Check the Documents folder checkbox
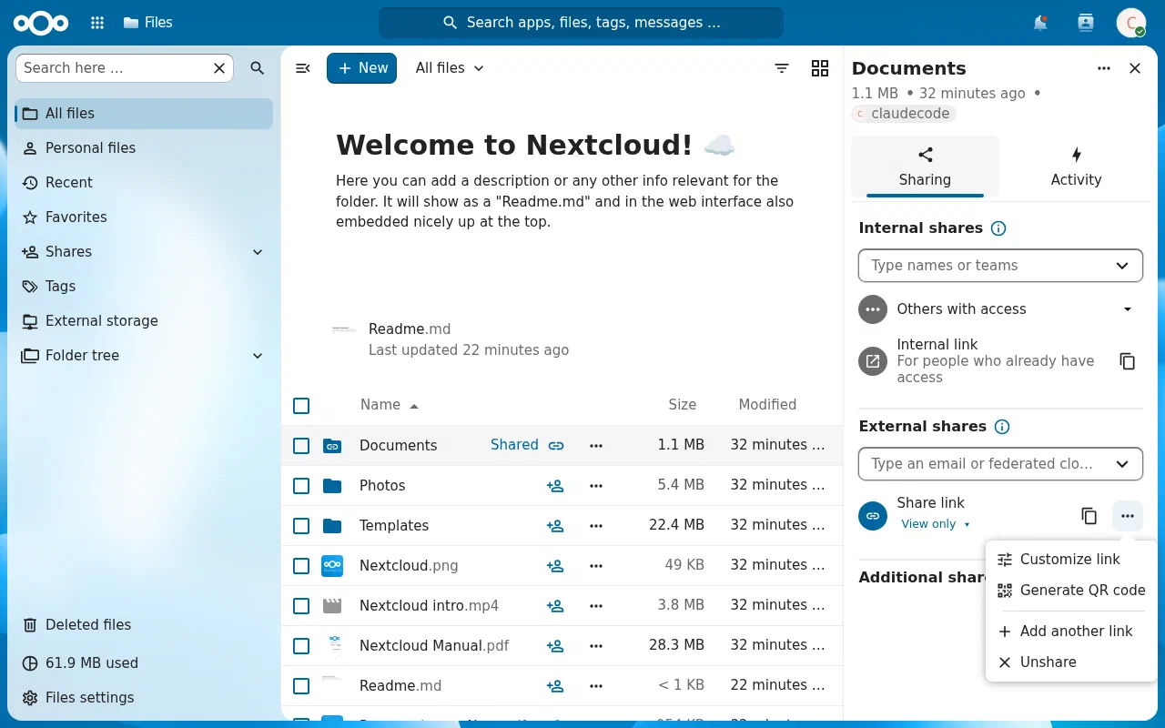 tap(301, 446)
